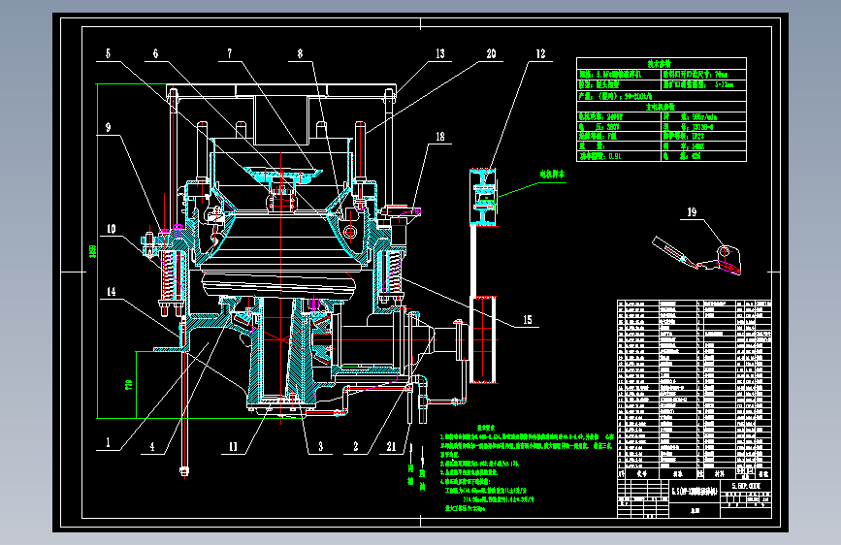The height and width of the screenshot is (545, 841).
Task: Click part callout number 10
Action: 111,229
